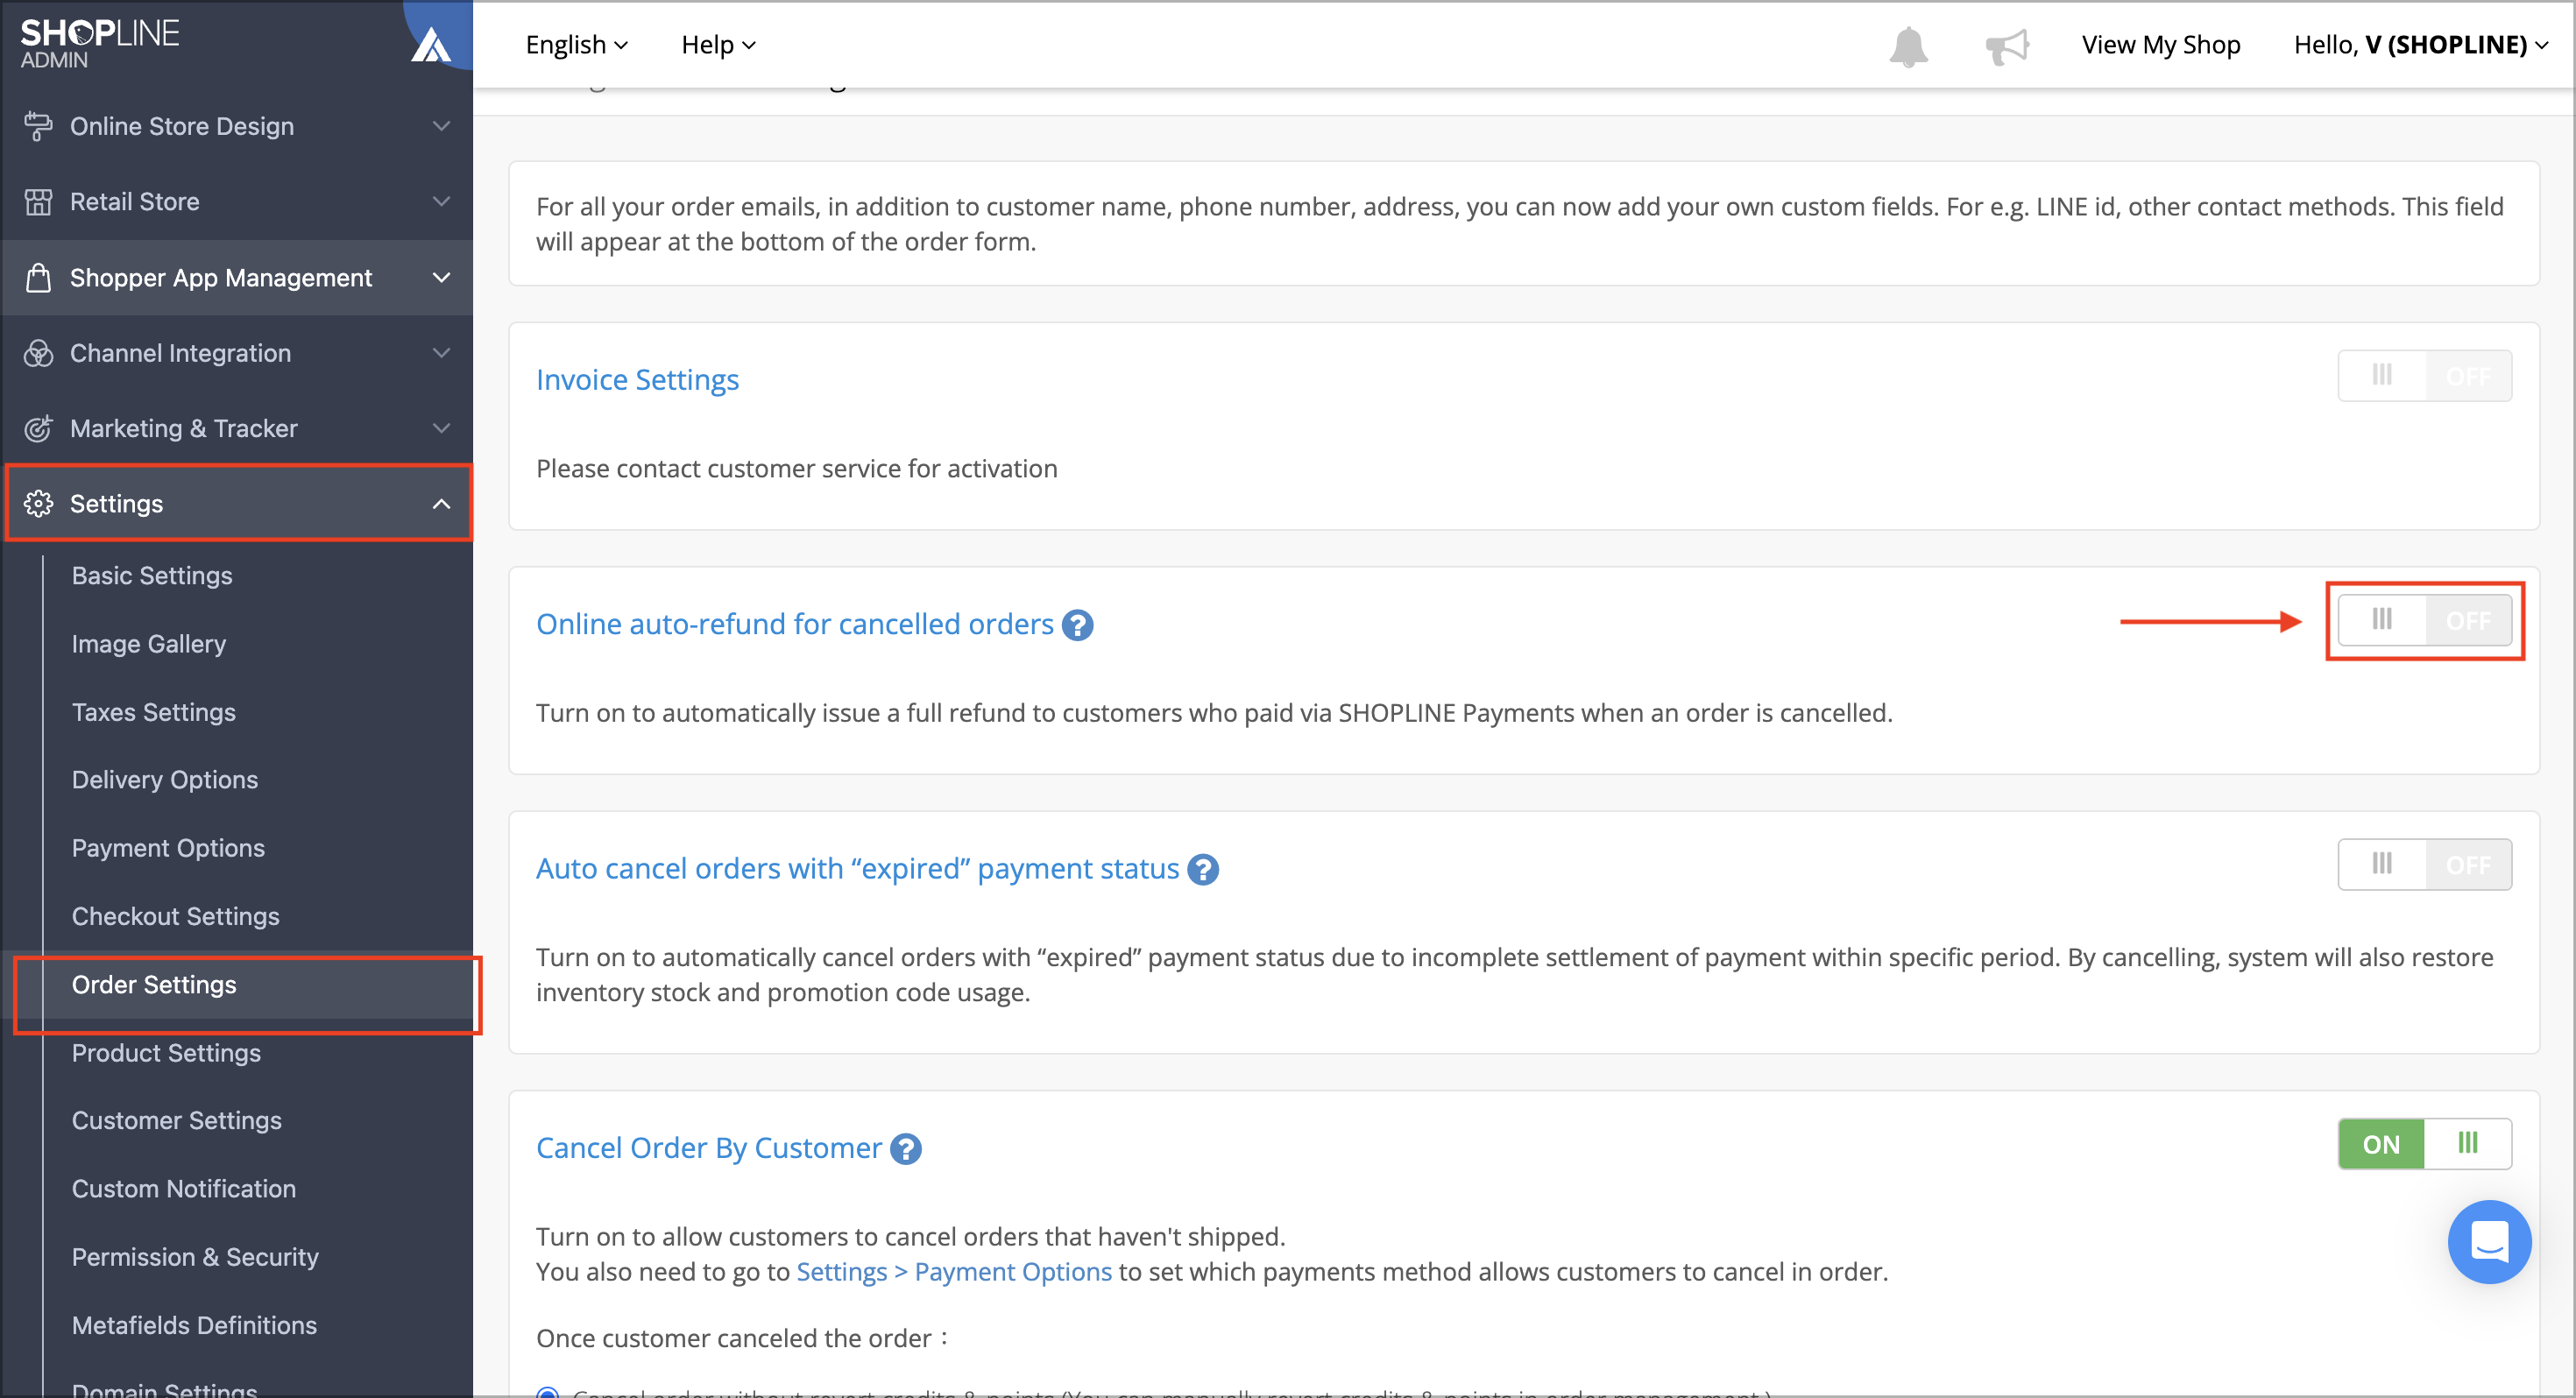Disable the Cancel Order By Customer toggle
This screenshot has width=2576, height=1398.
pyautogui.click(x=2424, y=1144)
